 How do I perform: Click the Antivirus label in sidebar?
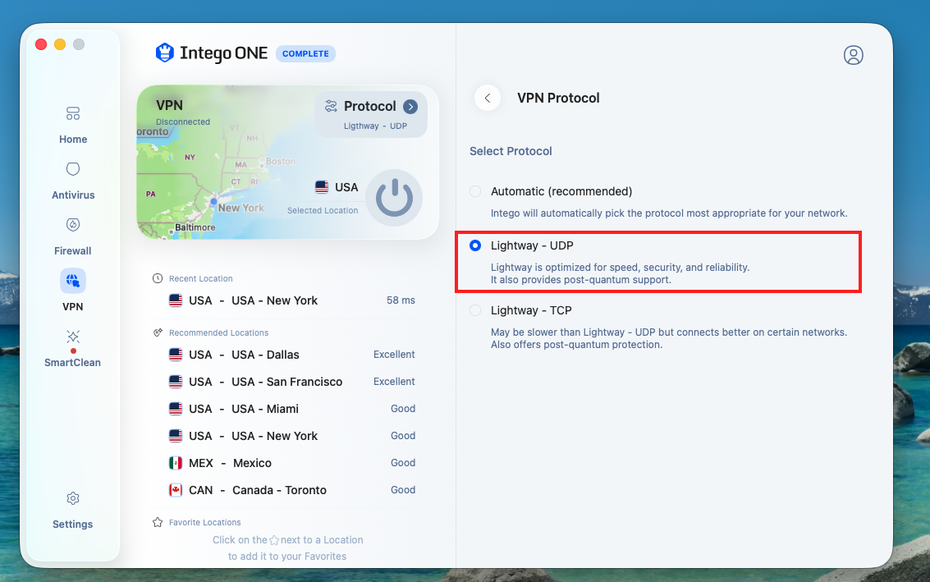point(73,195)
